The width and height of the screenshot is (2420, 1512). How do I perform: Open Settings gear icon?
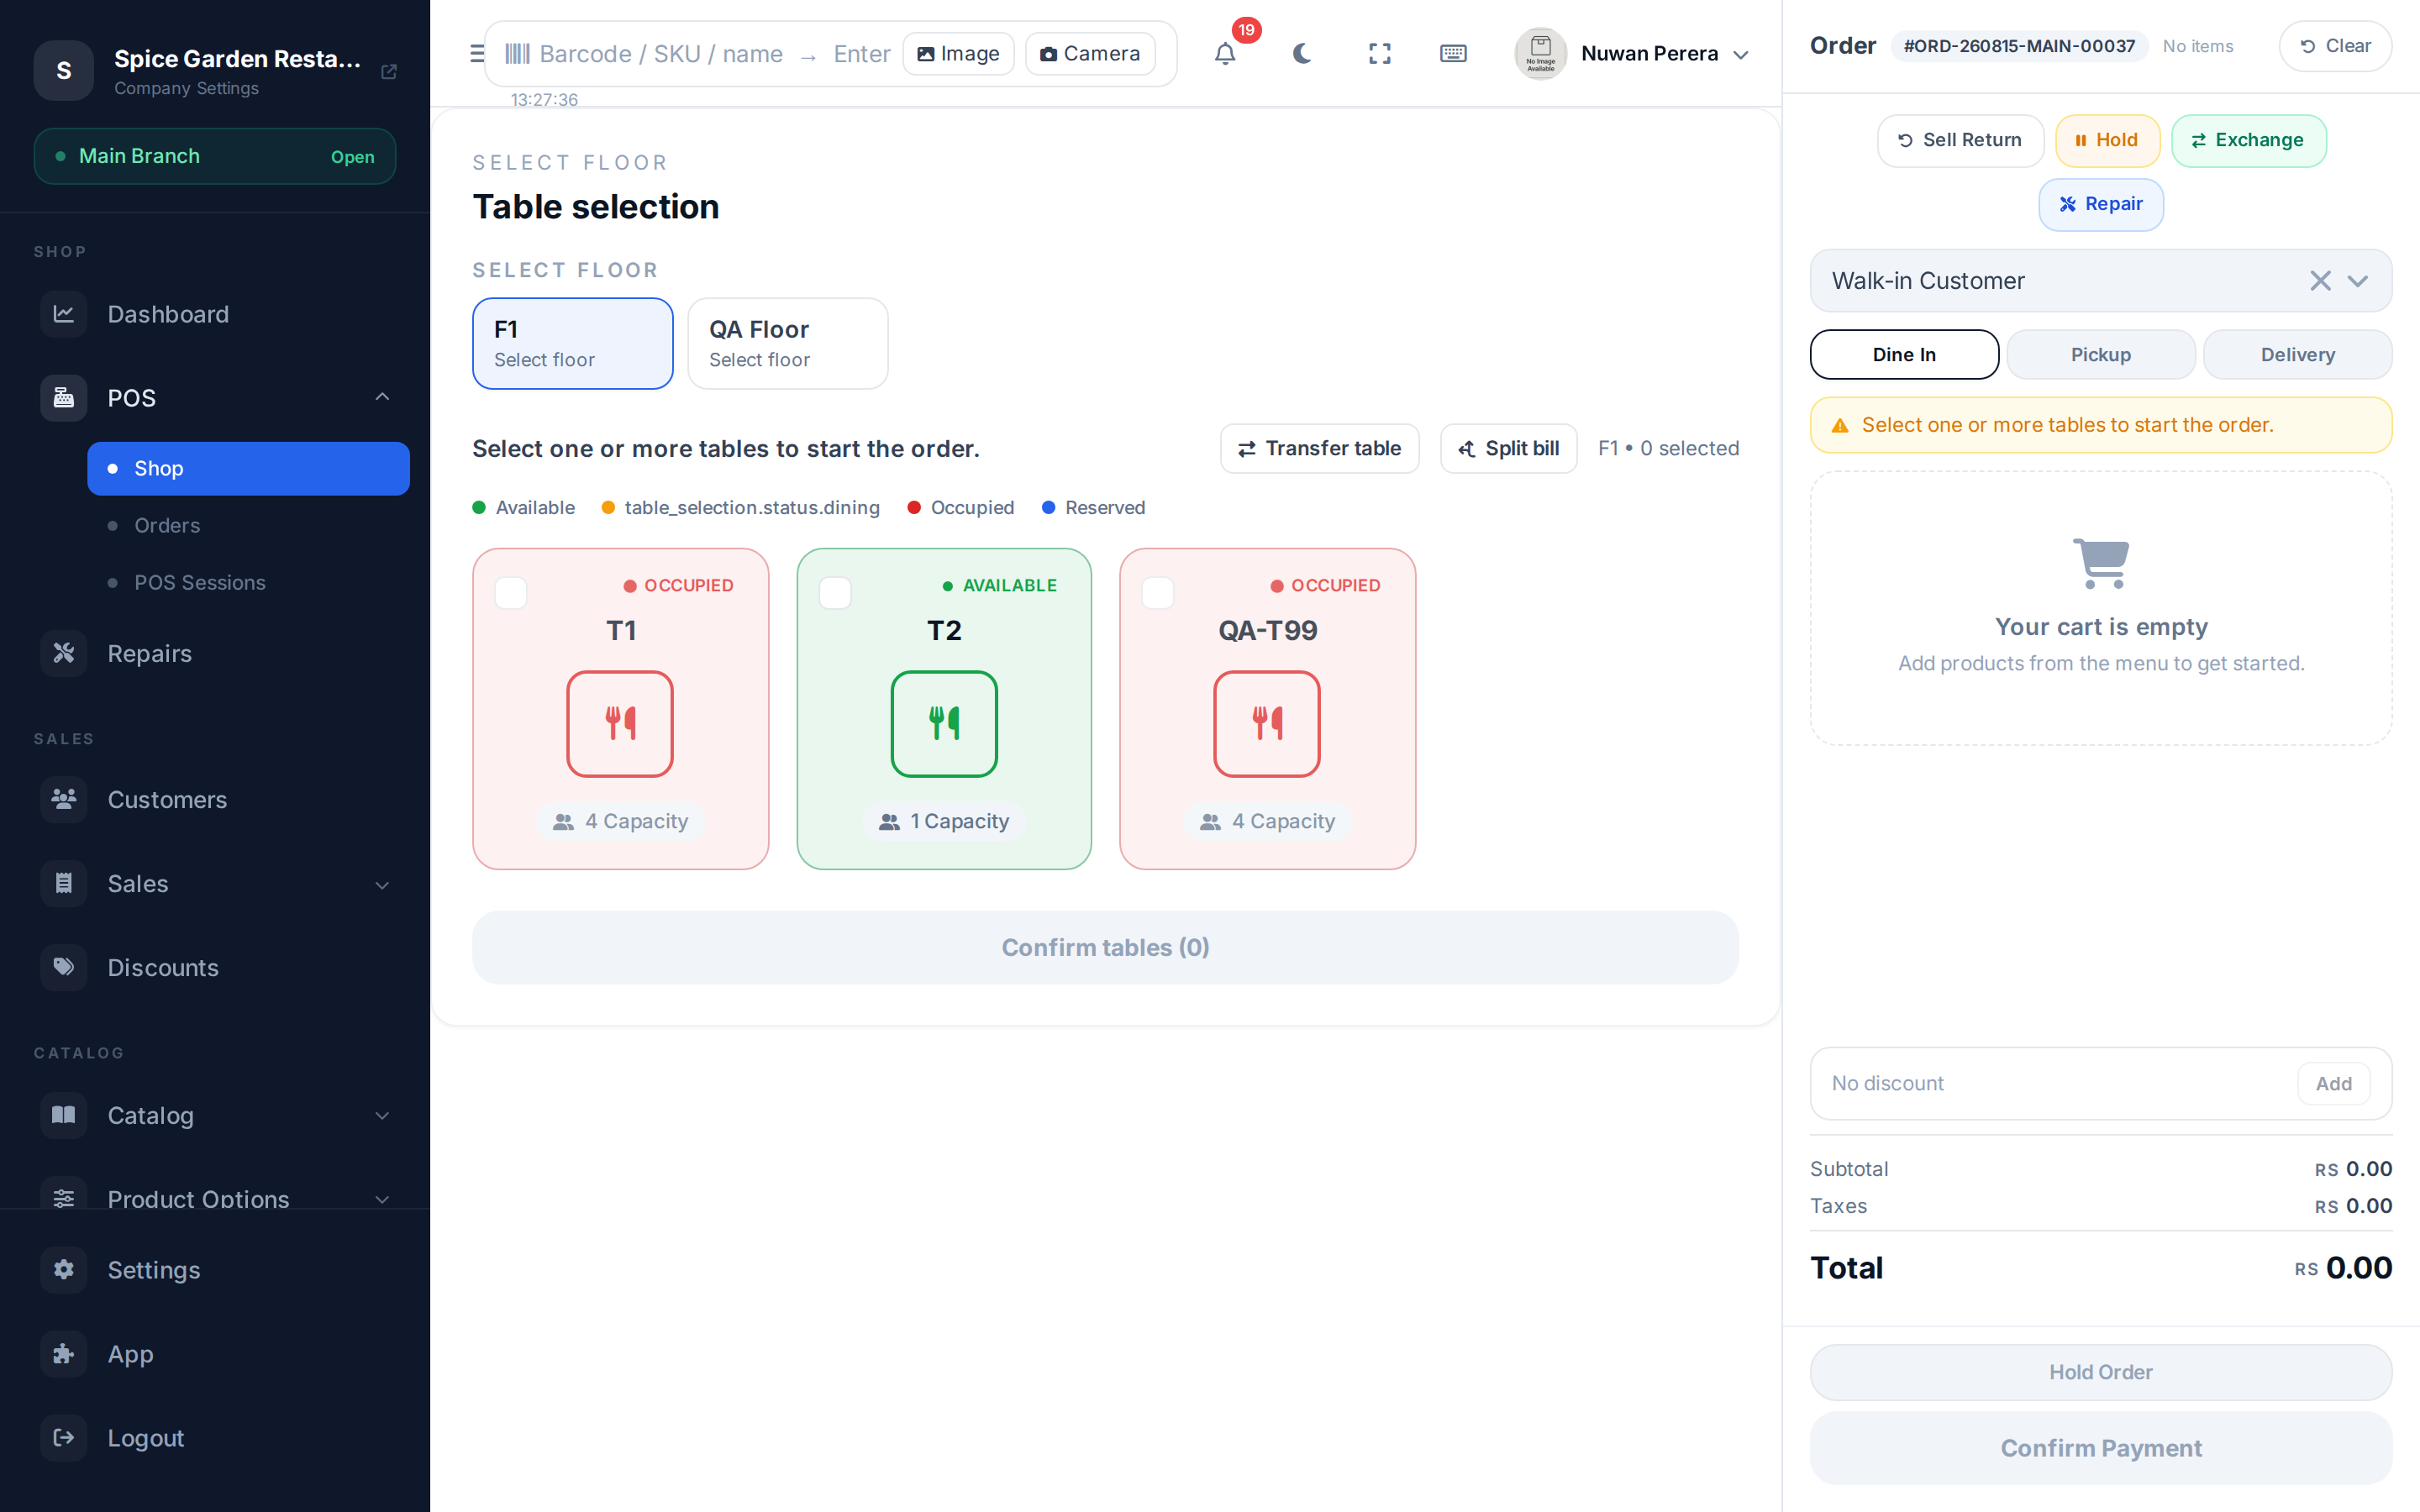click(64, 1269)
